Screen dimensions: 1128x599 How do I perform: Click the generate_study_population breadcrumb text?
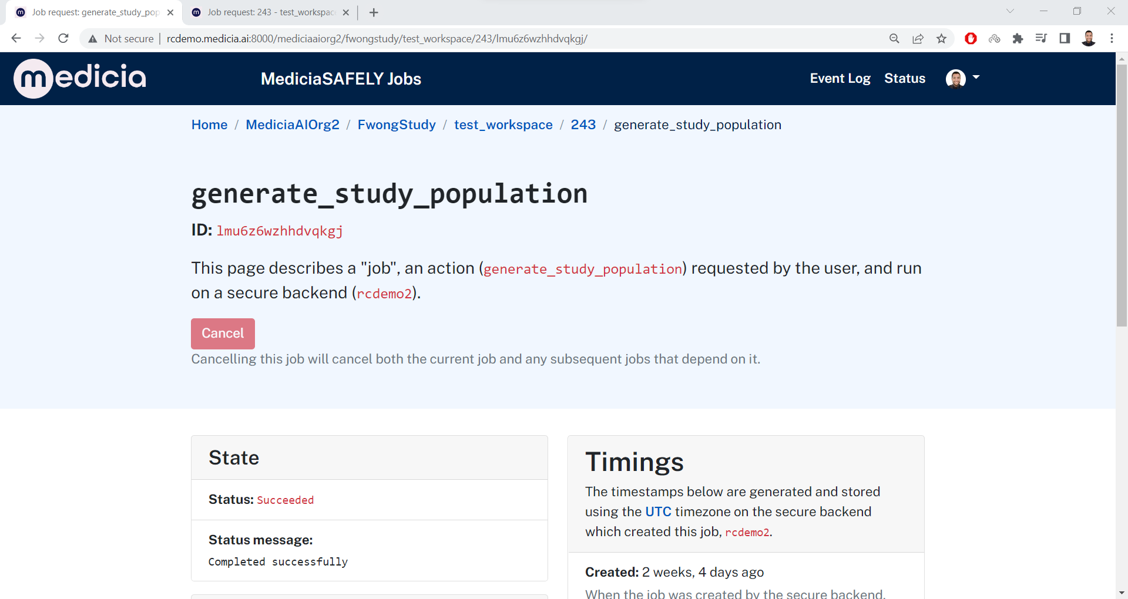[x=697, y=124]
